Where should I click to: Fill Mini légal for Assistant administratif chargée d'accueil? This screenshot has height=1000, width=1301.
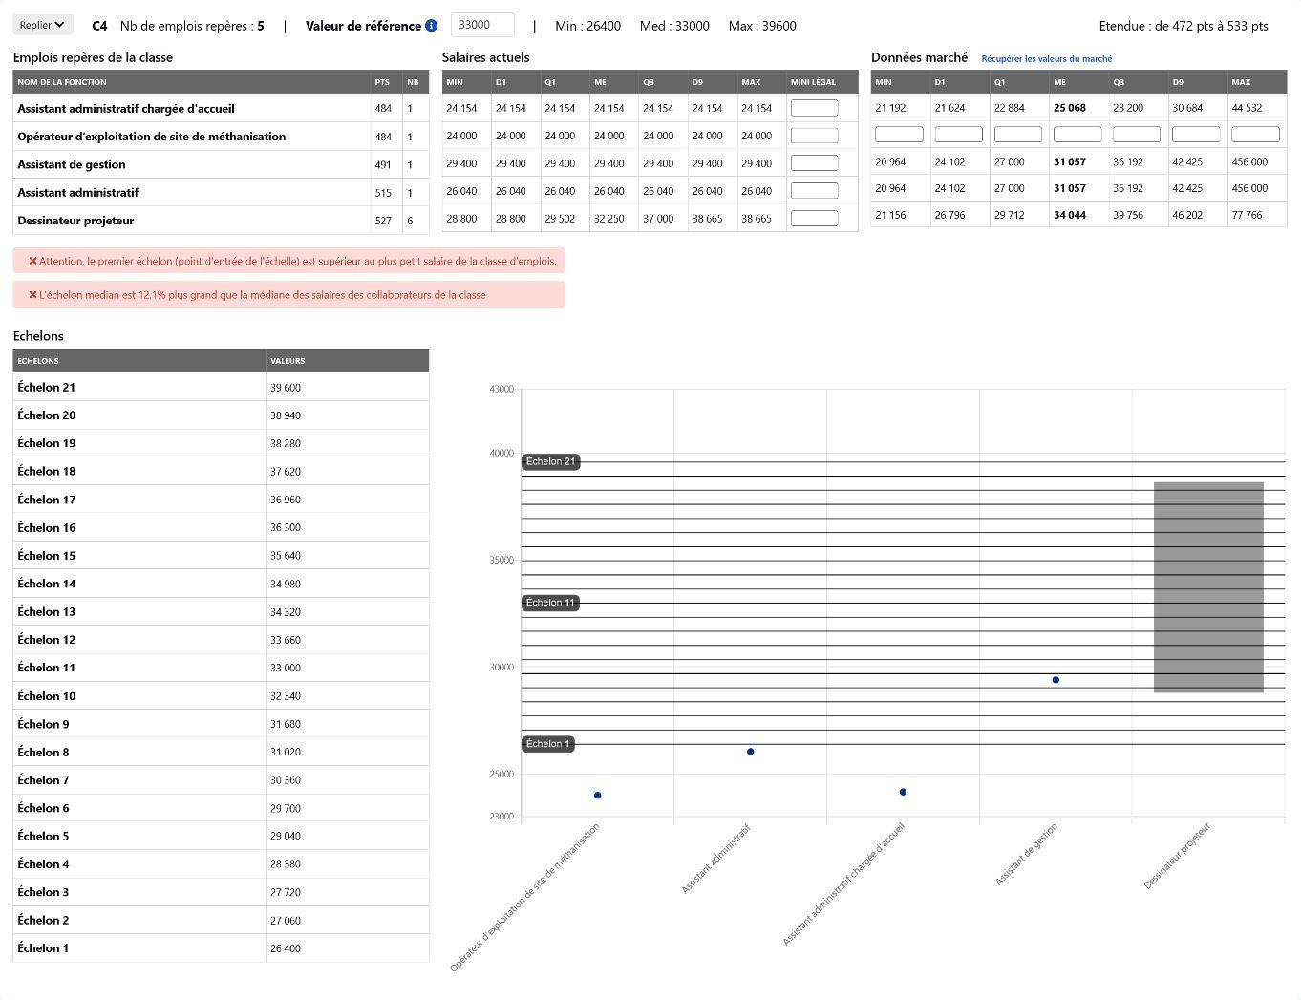pos(815,108)
